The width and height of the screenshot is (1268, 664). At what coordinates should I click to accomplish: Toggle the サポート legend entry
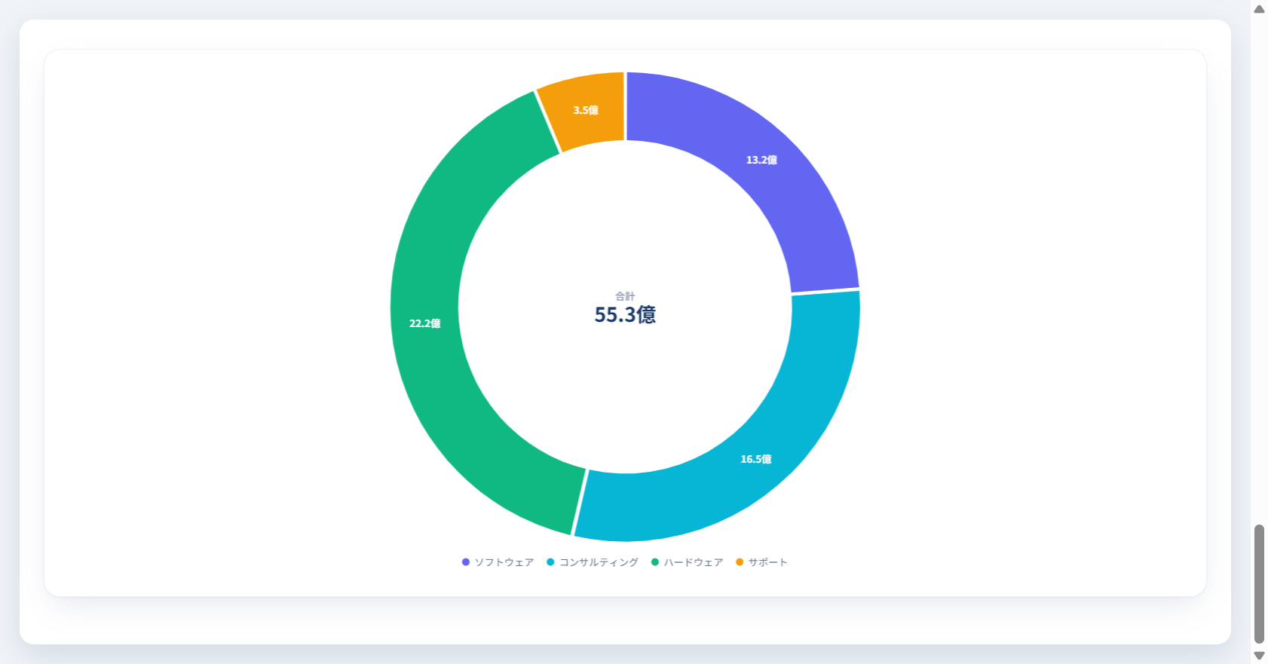761,562
